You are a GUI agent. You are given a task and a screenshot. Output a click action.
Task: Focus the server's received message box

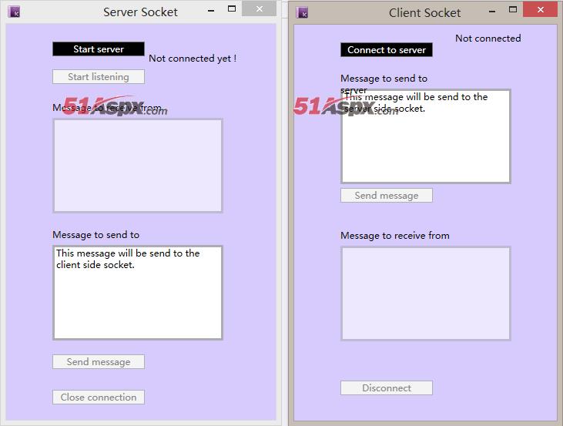(138, 166)
